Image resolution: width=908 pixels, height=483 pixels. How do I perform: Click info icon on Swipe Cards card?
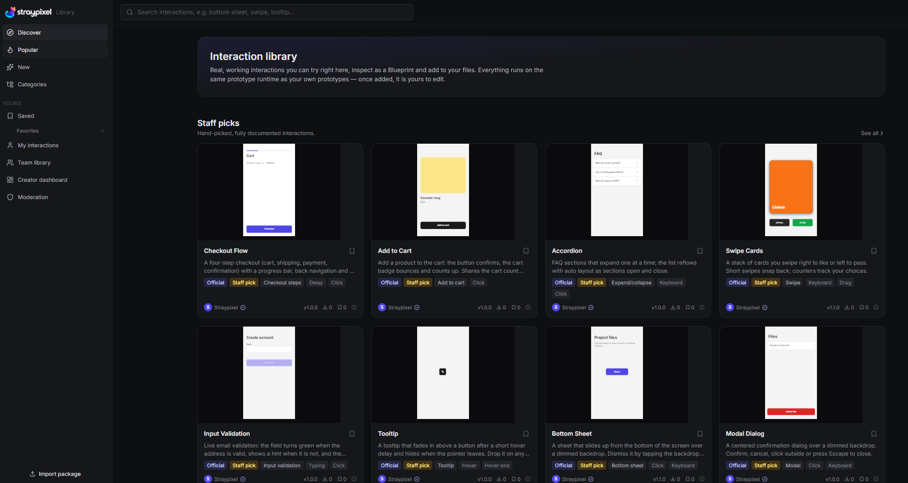[x=876, y=307]
